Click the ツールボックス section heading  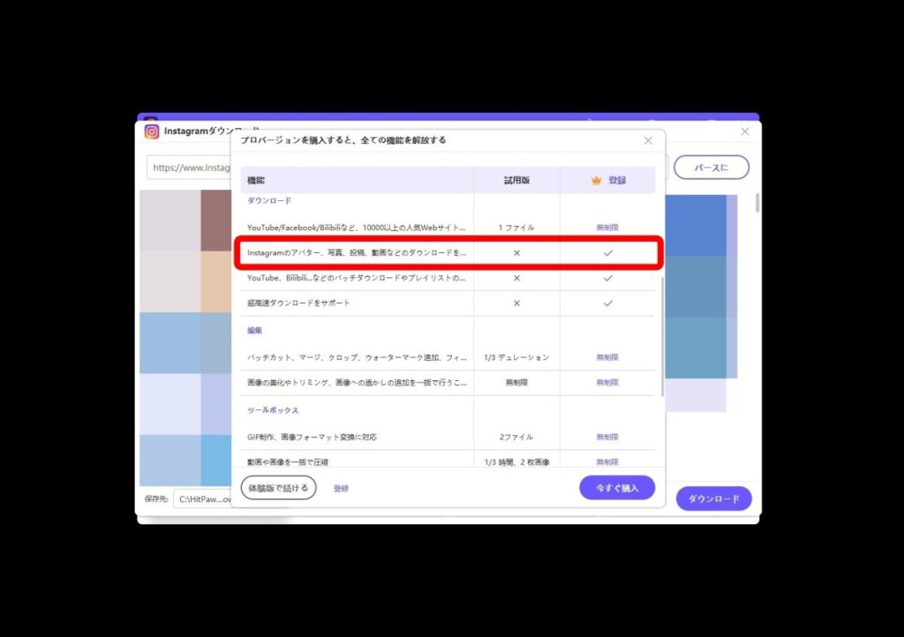(x=273, y=410)
